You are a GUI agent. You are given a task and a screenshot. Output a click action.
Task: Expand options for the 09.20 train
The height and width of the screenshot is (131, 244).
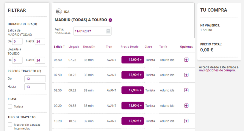[x=186, y=105]
